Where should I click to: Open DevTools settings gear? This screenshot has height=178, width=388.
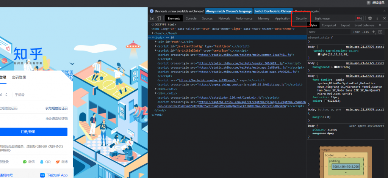(370, 18)
